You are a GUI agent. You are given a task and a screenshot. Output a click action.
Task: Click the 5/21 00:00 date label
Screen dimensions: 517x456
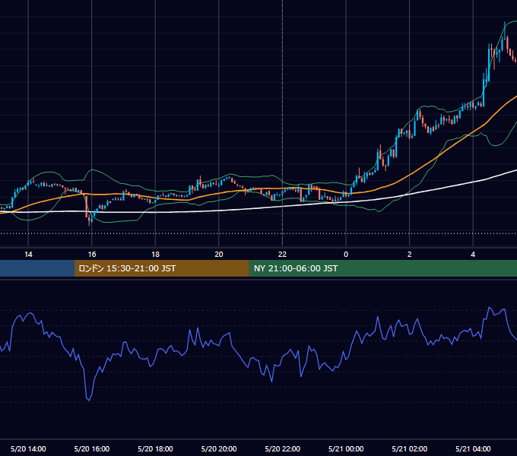tap(346, 448)
